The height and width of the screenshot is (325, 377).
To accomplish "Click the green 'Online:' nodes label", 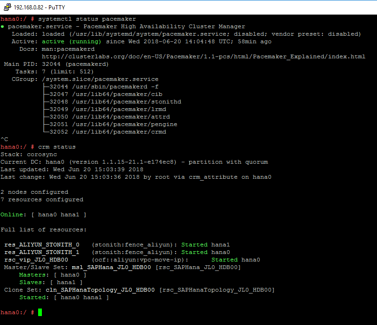I will (13, 214).
